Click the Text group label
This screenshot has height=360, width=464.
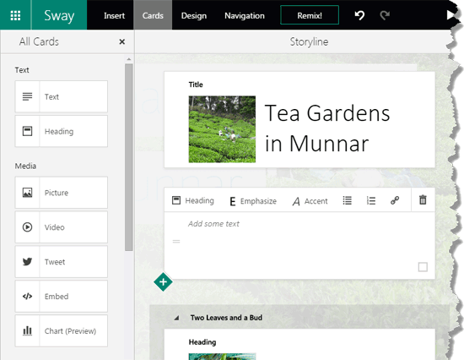tap(22, 70)
